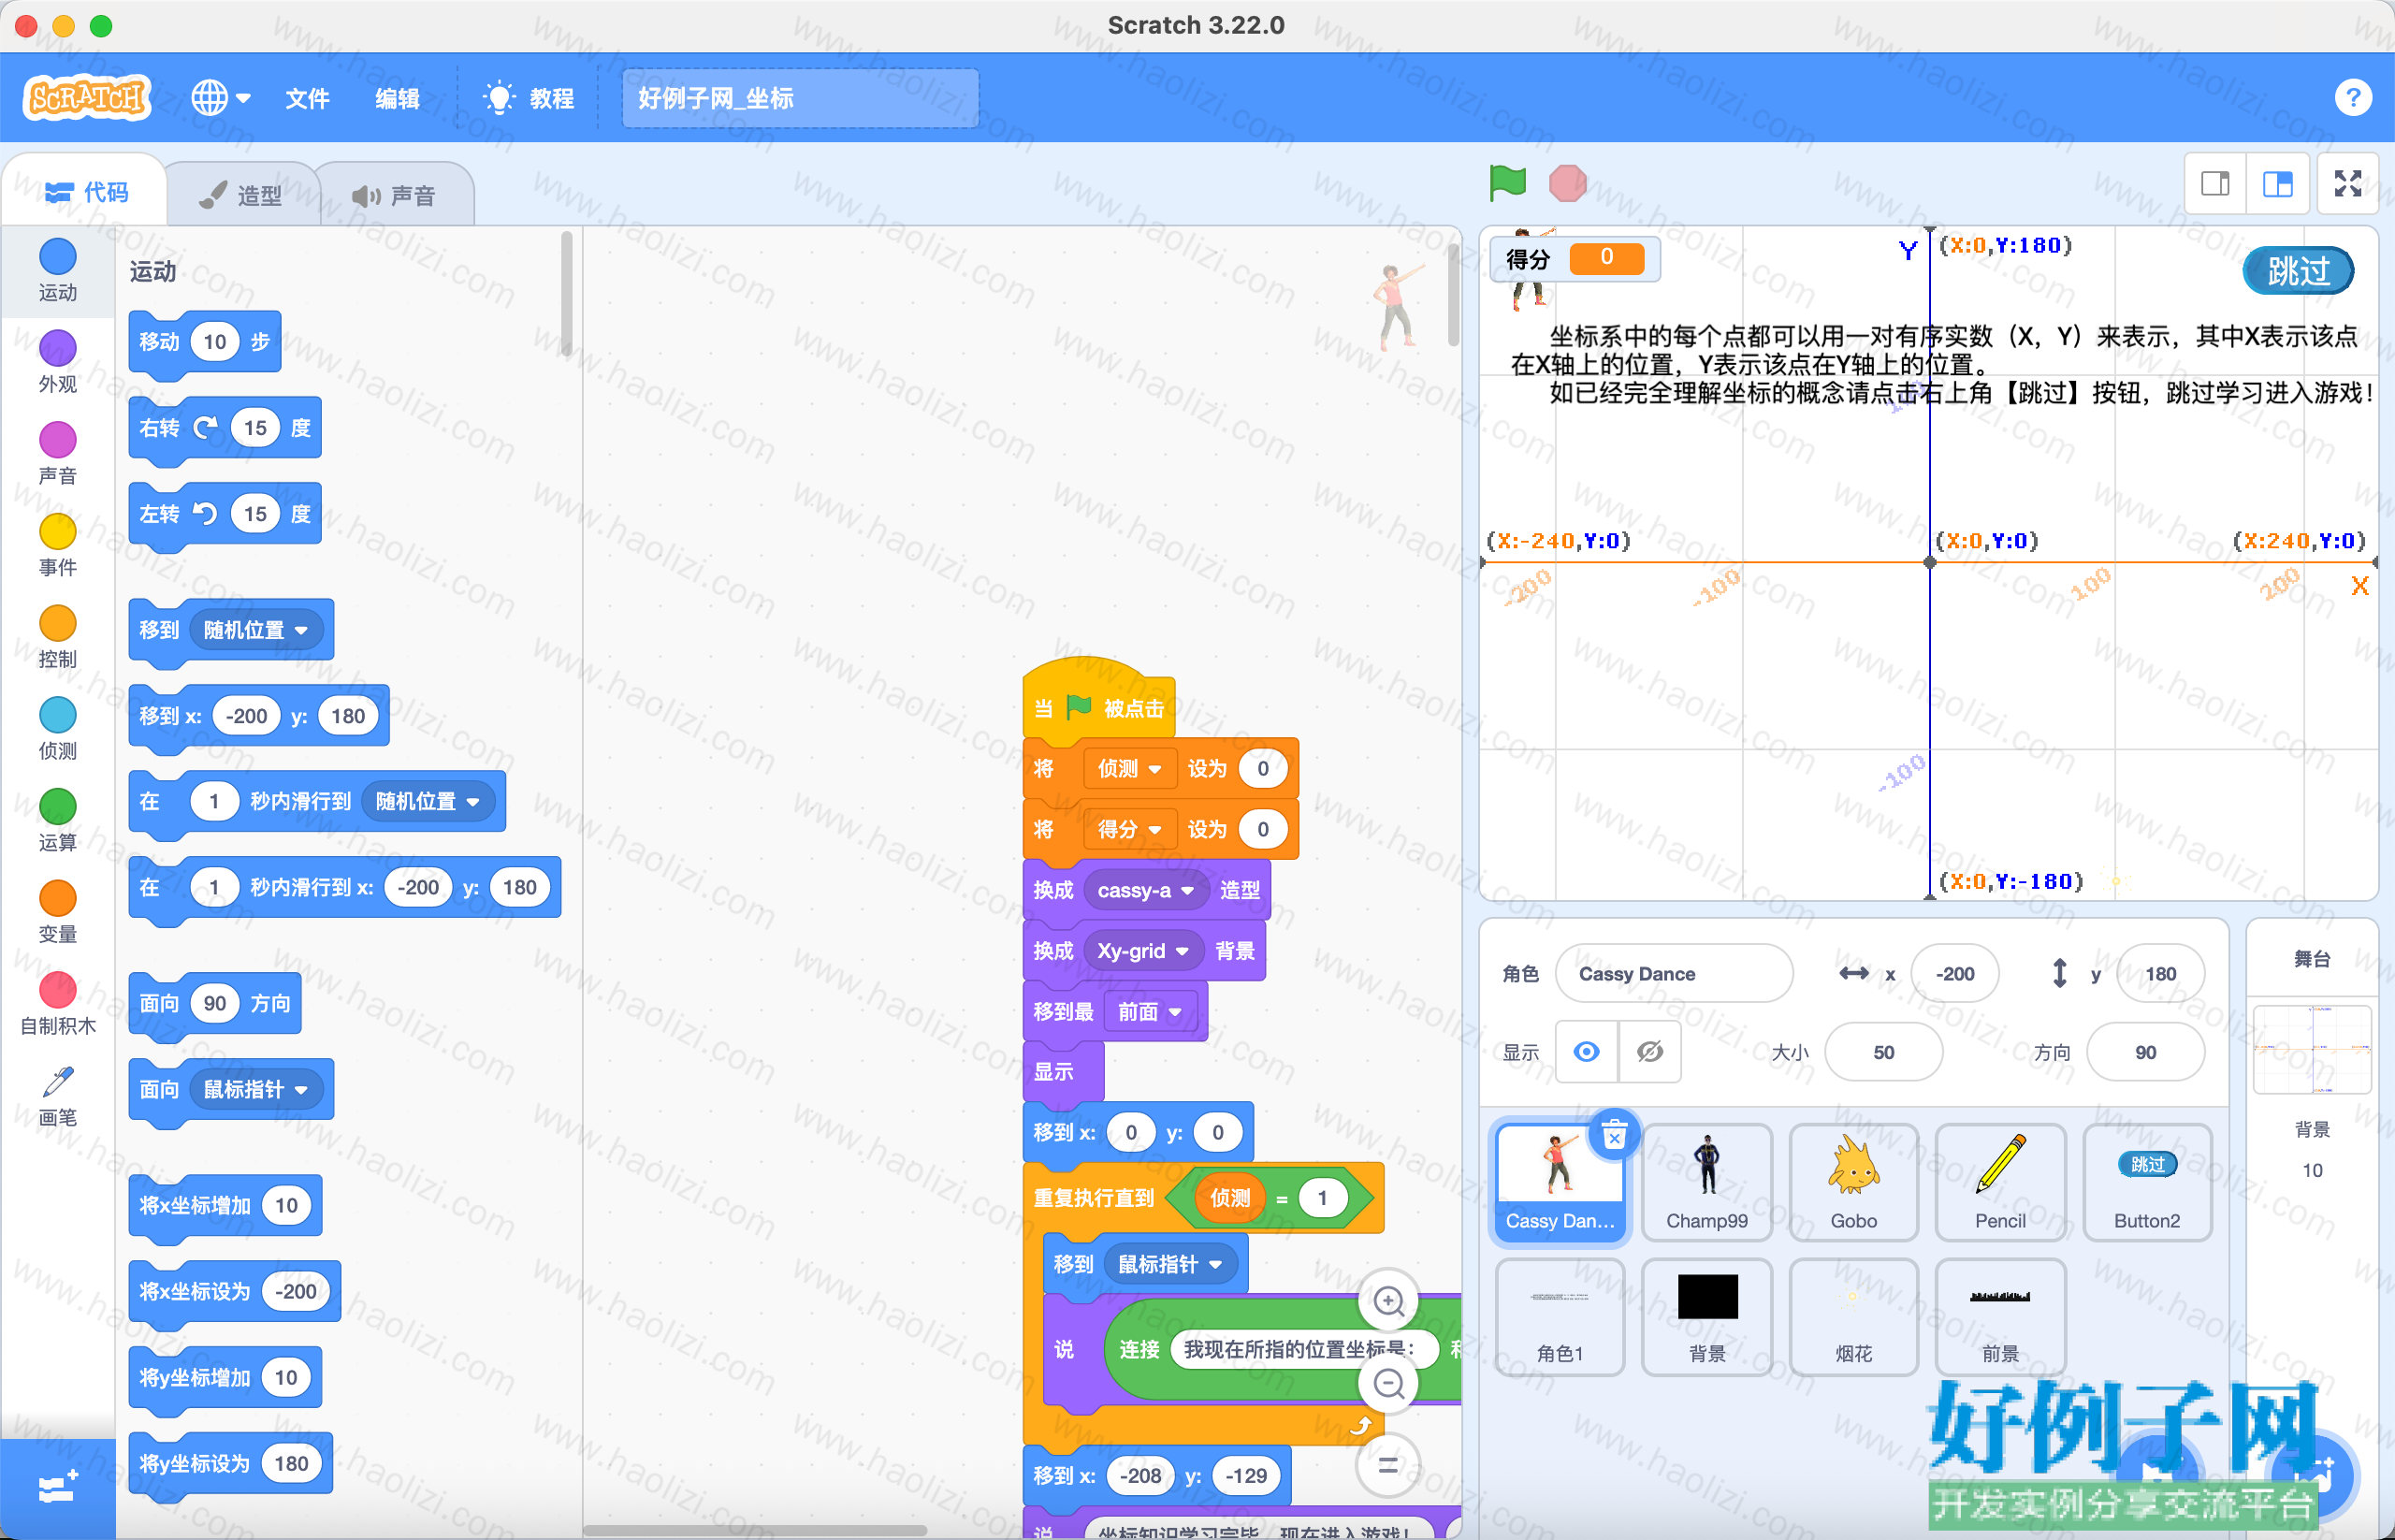Select the 变量 block category

pos(58,913)
